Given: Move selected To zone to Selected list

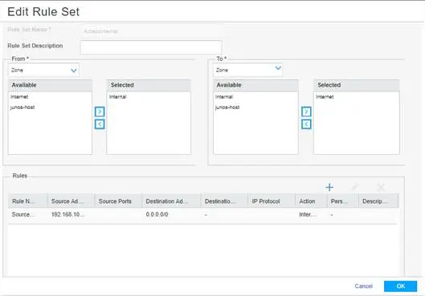Looking at the screenshot, I should coord(306,112).
